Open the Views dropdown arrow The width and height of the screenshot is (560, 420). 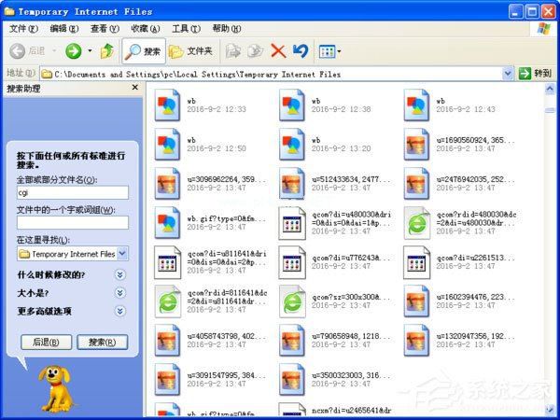pos(339,51)
